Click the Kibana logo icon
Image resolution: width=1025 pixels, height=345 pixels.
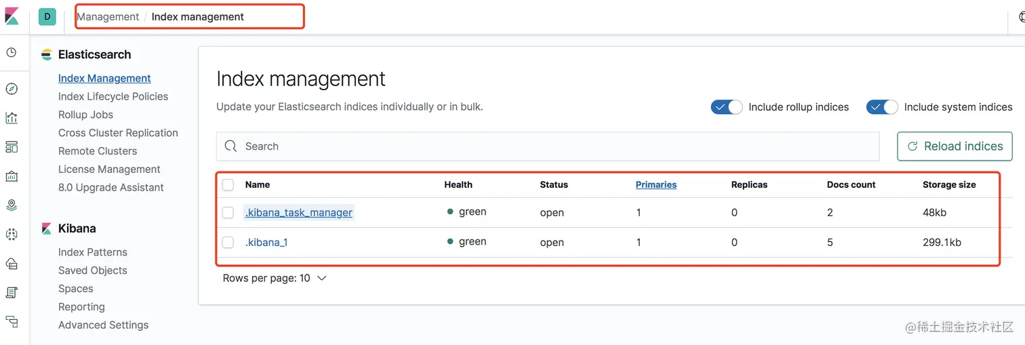click(x=12, y=16)
